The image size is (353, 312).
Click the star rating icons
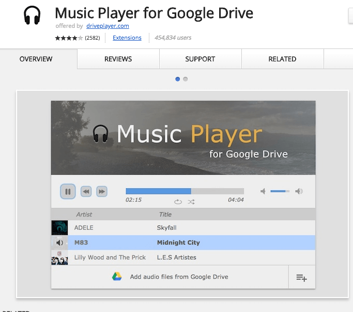pos(69,38)
